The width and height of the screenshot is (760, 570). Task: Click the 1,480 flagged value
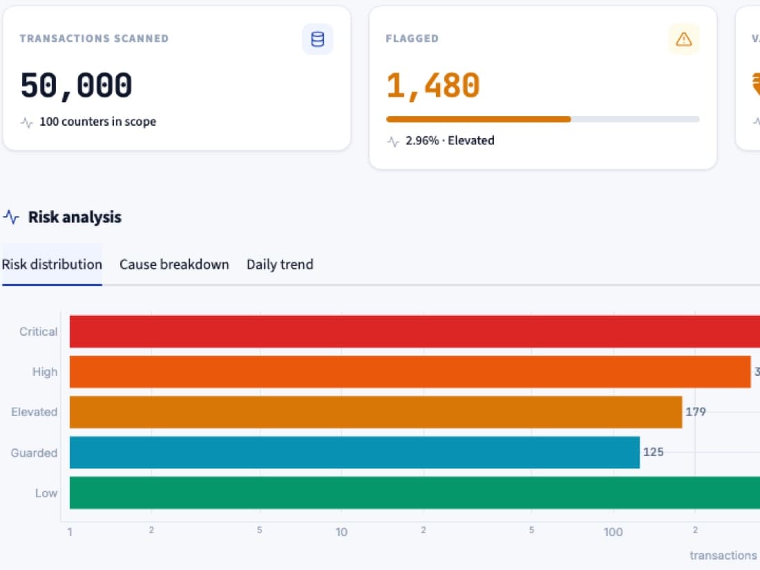click(x=433, y=86)
